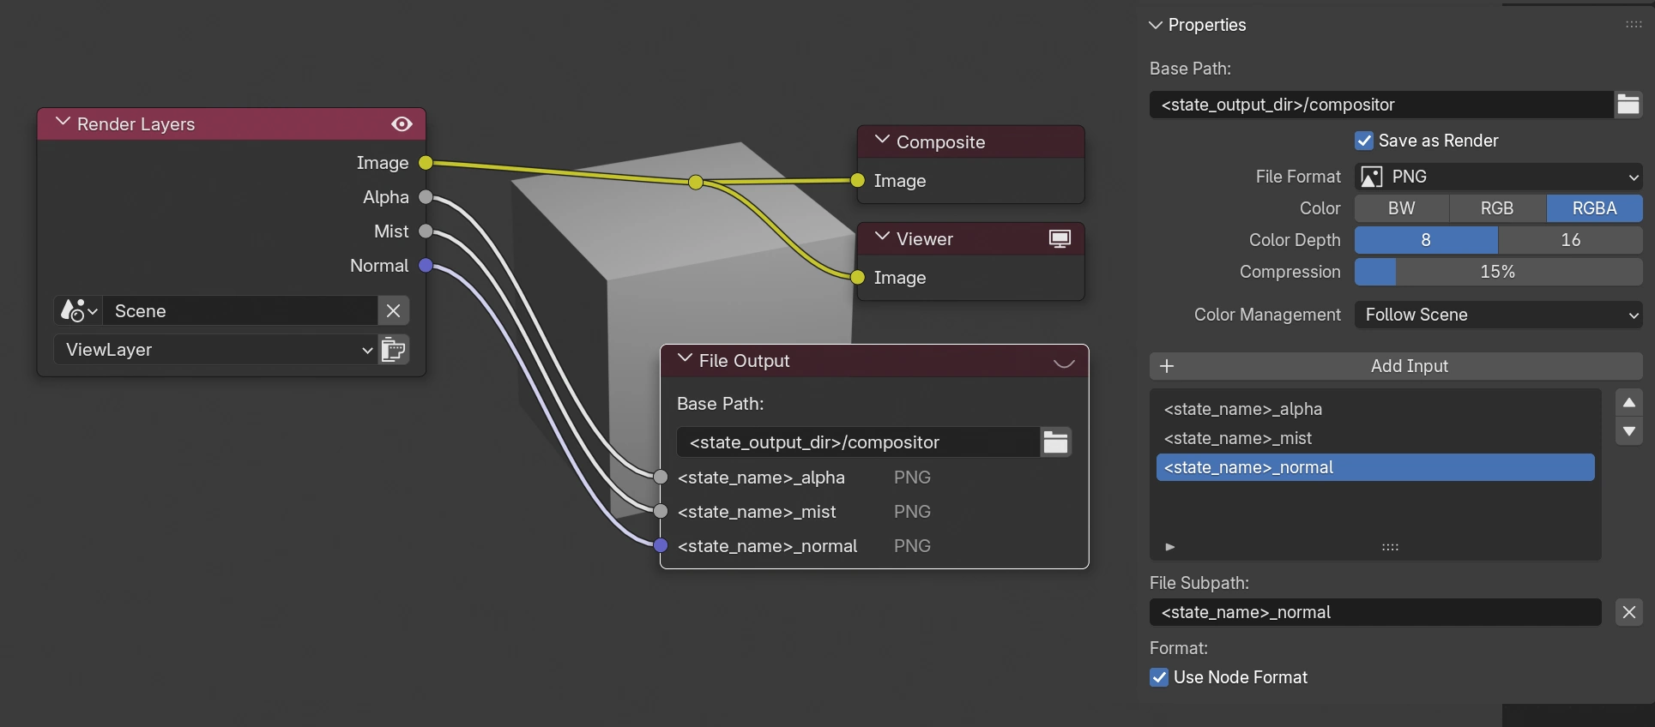Adjust the Compression 15% slider
The image size is (1655, 727).
click(1498, 272)
